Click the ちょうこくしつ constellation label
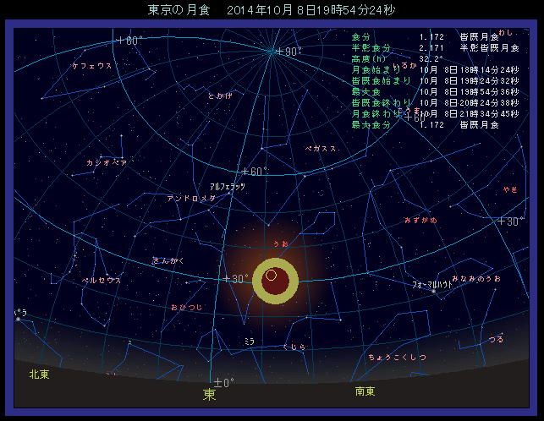544x421 pixels. (x=397, y=358)
